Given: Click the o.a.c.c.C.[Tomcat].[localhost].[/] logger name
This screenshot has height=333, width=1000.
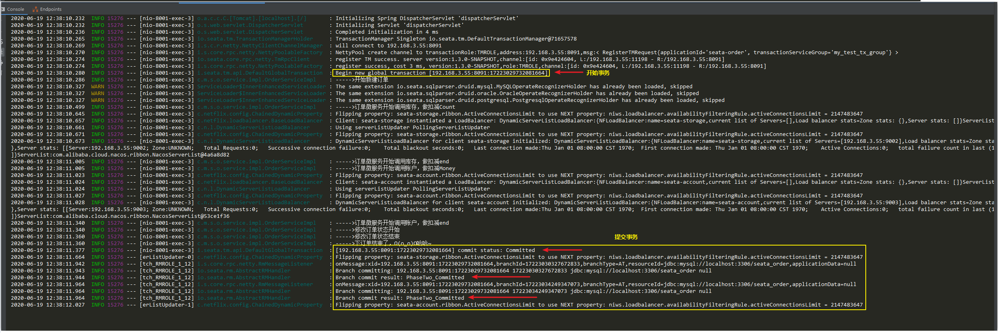Looking at the screenshot, I should coord(252,18).
